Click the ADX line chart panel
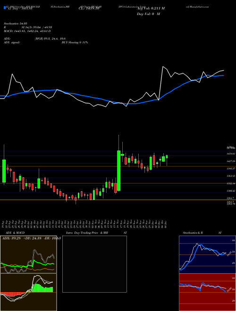 coord(28,254)
